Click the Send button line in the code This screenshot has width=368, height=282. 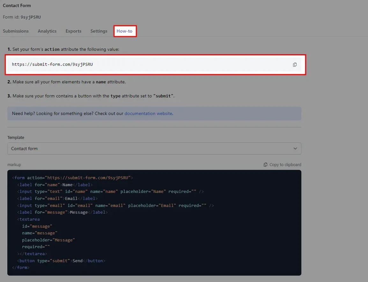(61, 261)
